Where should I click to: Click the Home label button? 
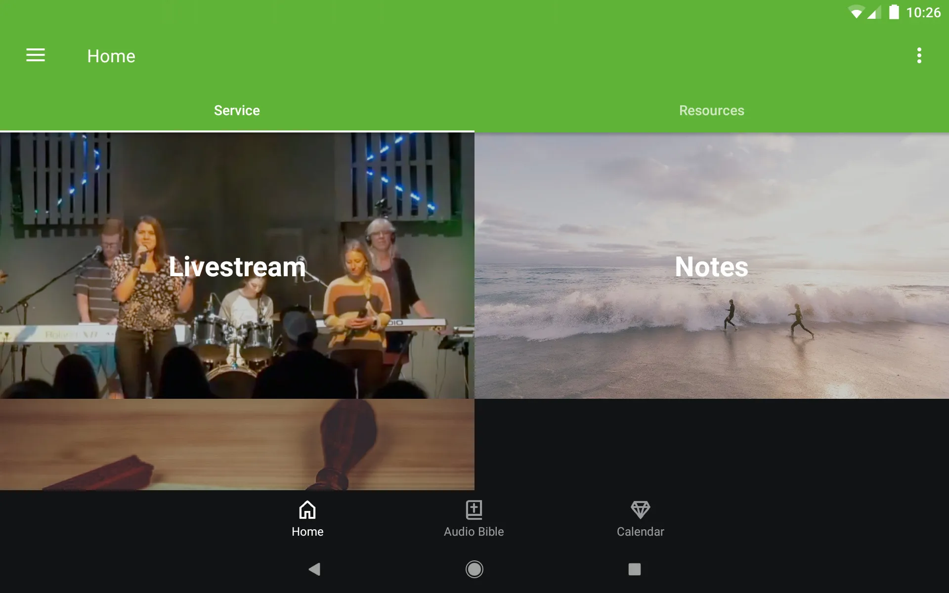(307, 532)
